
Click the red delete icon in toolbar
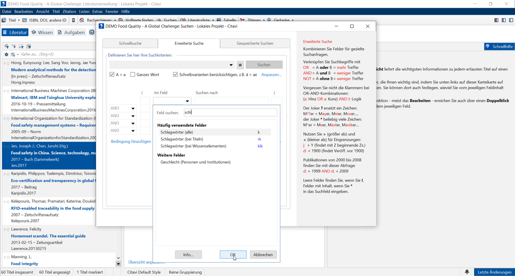73,20
